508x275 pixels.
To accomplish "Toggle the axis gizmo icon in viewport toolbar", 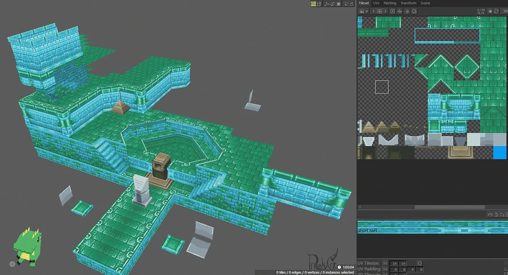I will (x=326, y=4).
